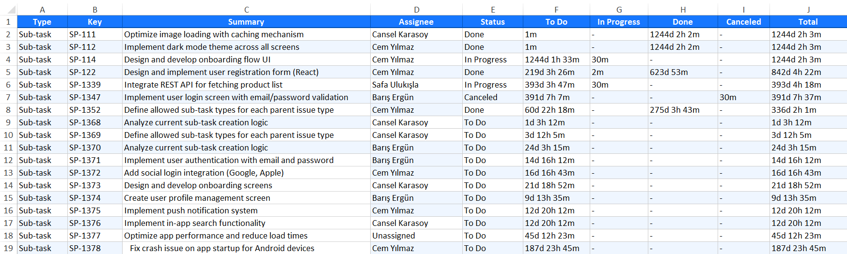Select column J header
Screen dimensions: 847x254
(x=808, y=10)
